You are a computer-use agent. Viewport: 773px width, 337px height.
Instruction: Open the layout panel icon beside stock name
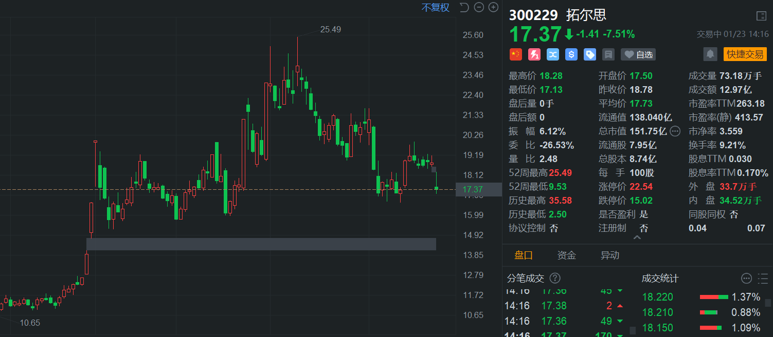click(x=762, y=16)
